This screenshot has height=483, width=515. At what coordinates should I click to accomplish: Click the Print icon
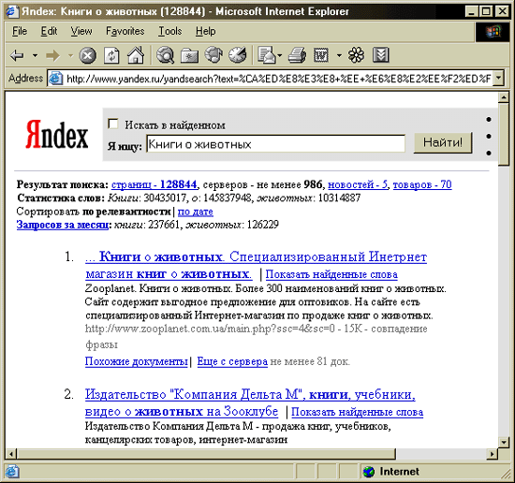(x=297, y=55)
